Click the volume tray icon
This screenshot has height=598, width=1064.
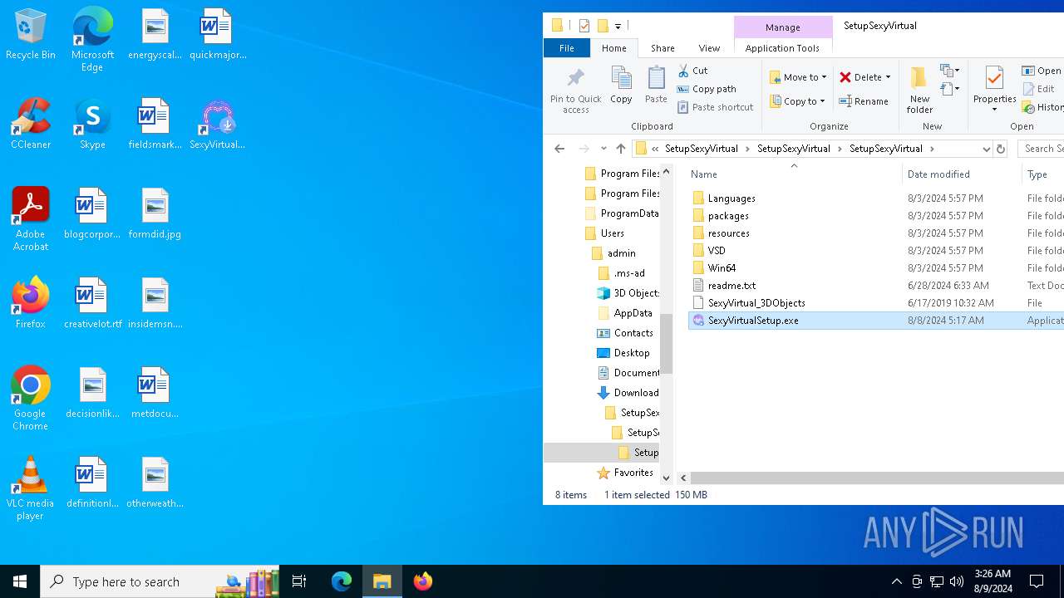point(957,581)
